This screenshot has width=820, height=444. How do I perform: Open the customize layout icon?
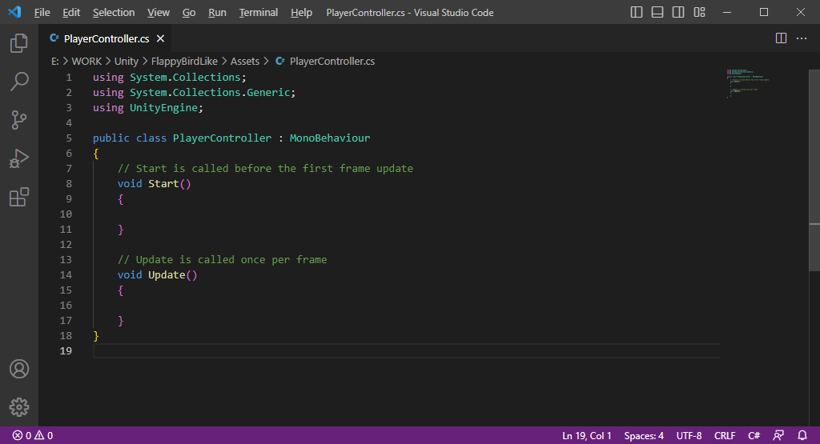(x=699, y=12)
